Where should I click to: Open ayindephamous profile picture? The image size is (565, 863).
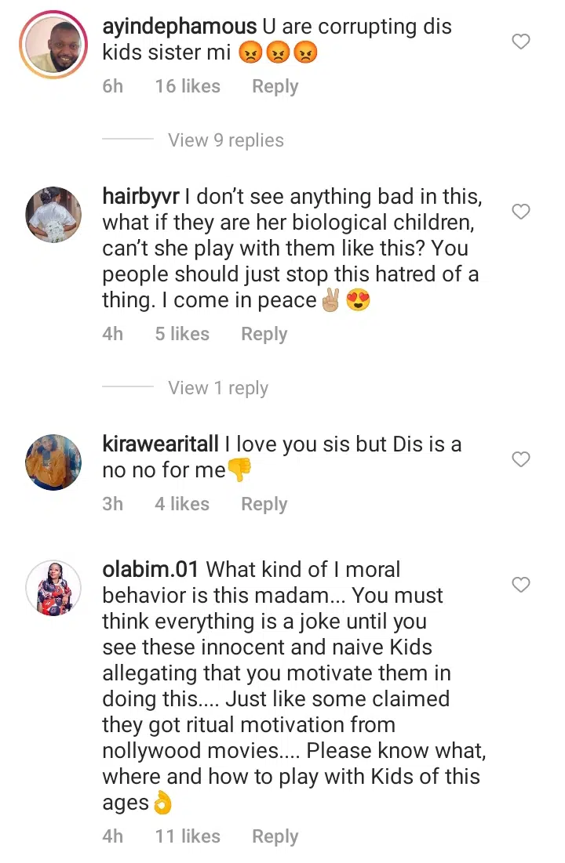(53, 45)
